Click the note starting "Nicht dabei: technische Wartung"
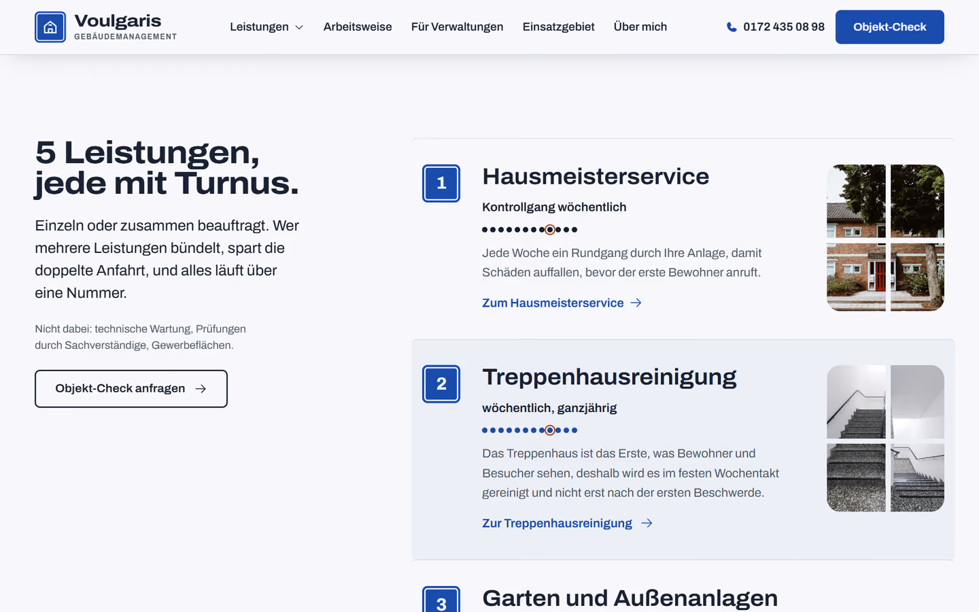Viewport: 979px width, 612px height. pyautogui.click(x=141, y=337)
